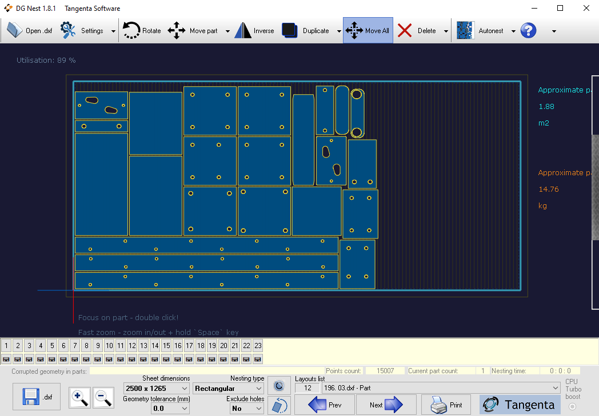Open the Help question mark icon
The width and height of the screenshot is (599, 416).
click(528, 30)
